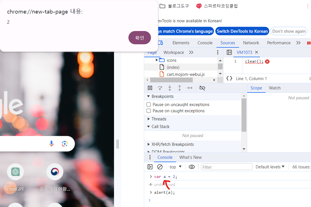Select the drawer Console tab
This screenshot has width=311, height=207.
click(165, 157)
